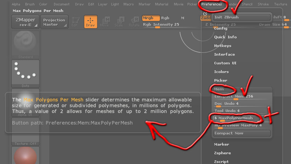The height and width of the screenshot is (164, 291).
Task: Adjust the Tool Undo slider
Action: click(x=242, y=111)
